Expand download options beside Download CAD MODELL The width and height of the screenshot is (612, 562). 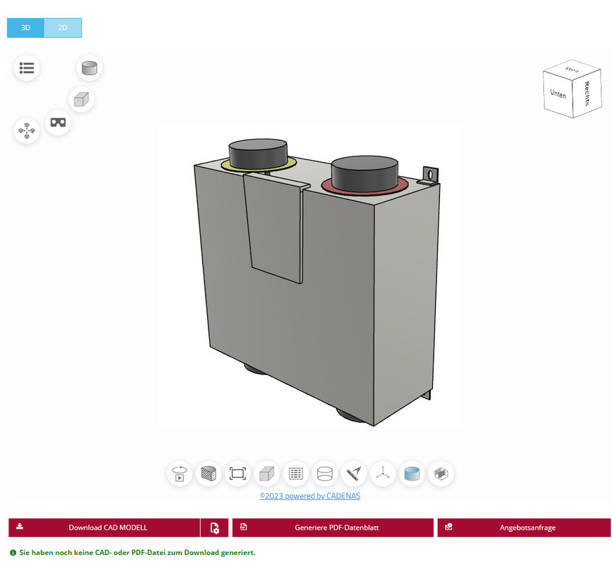pyautogui.click(x=214, y=527)
